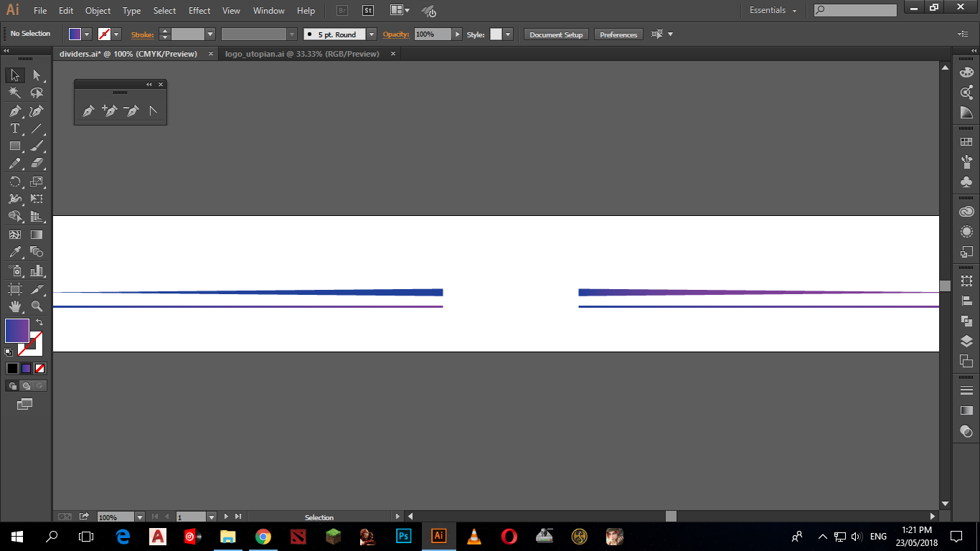Viewport: 980px width, 551px height.
Task: Select the Pencil tool
Action: click(15, 164)
